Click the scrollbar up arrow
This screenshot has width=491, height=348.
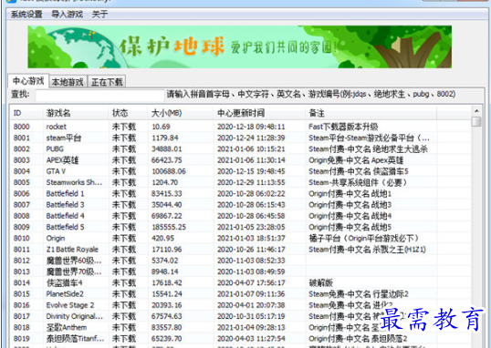(x=476, y=111)
